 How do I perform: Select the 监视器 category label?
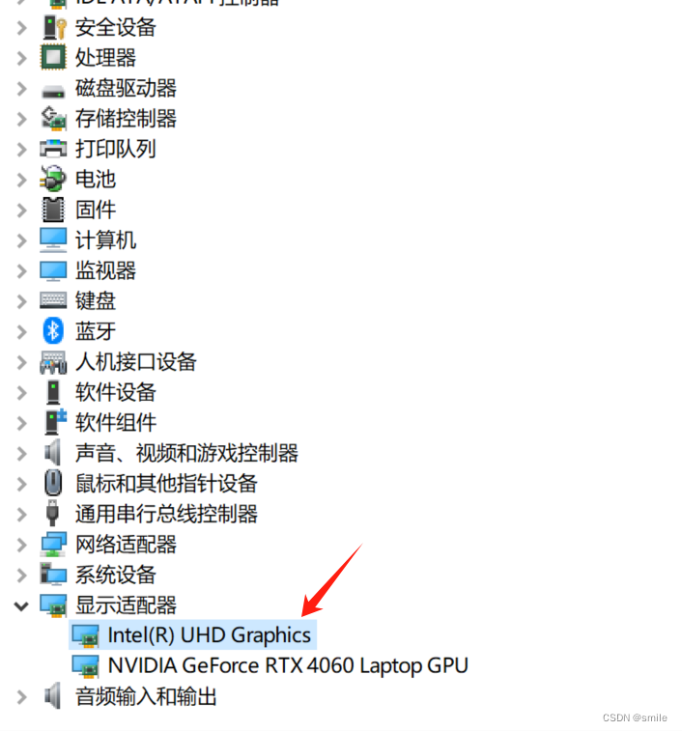105,270
